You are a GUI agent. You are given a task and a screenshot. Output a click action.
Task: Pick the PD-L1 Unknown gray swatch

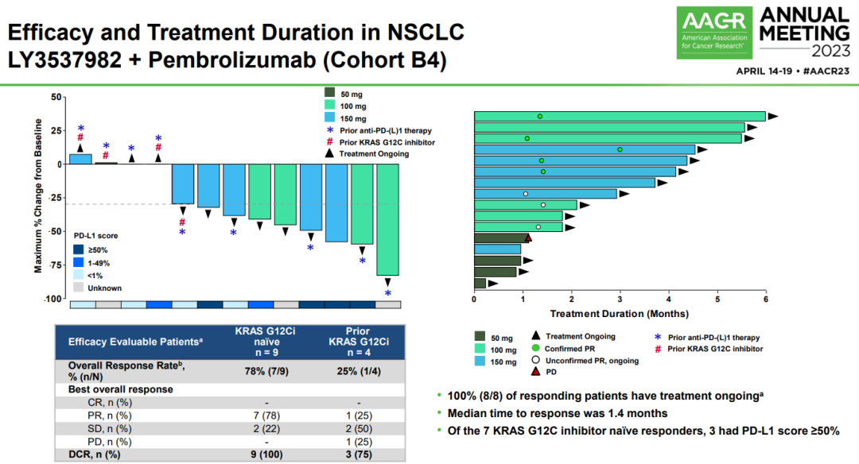pyautogui.click(x=78, y=288)
